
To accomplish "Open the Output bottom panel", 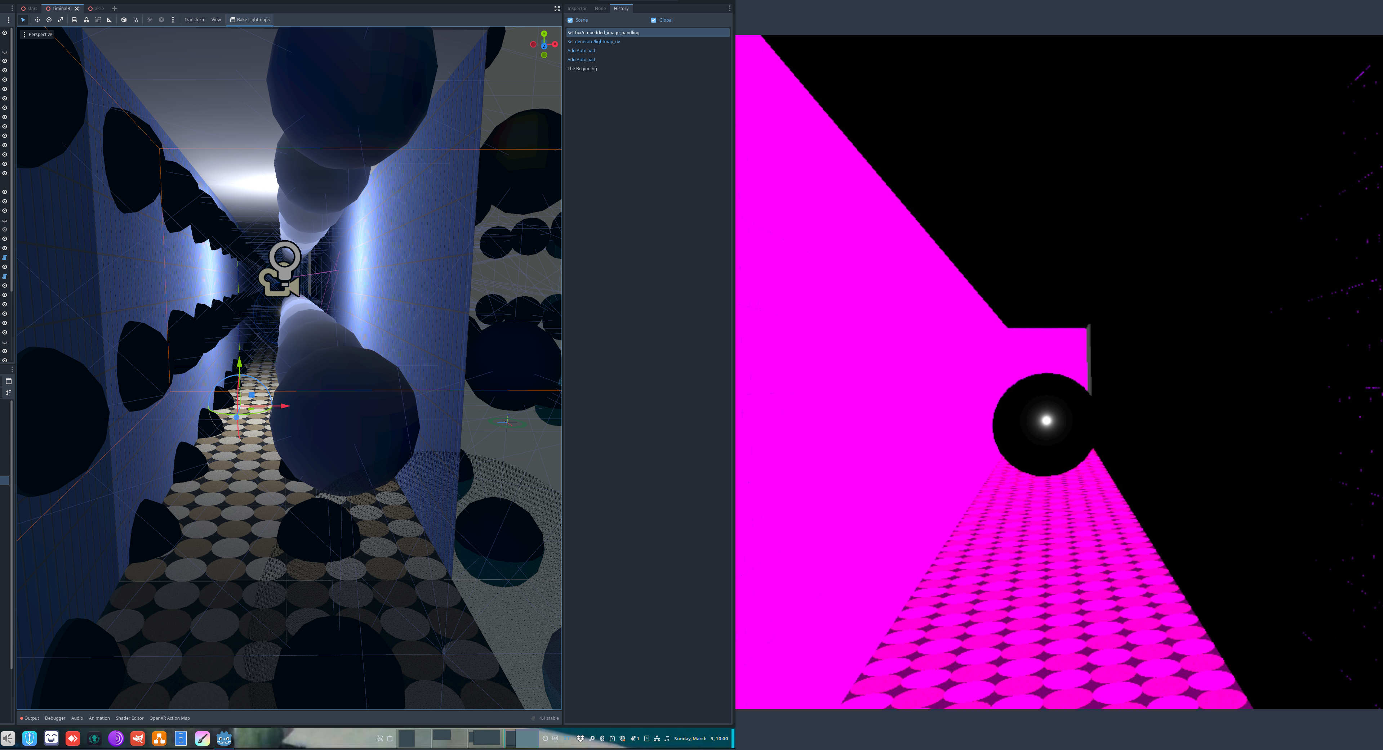I will (30, 718).
